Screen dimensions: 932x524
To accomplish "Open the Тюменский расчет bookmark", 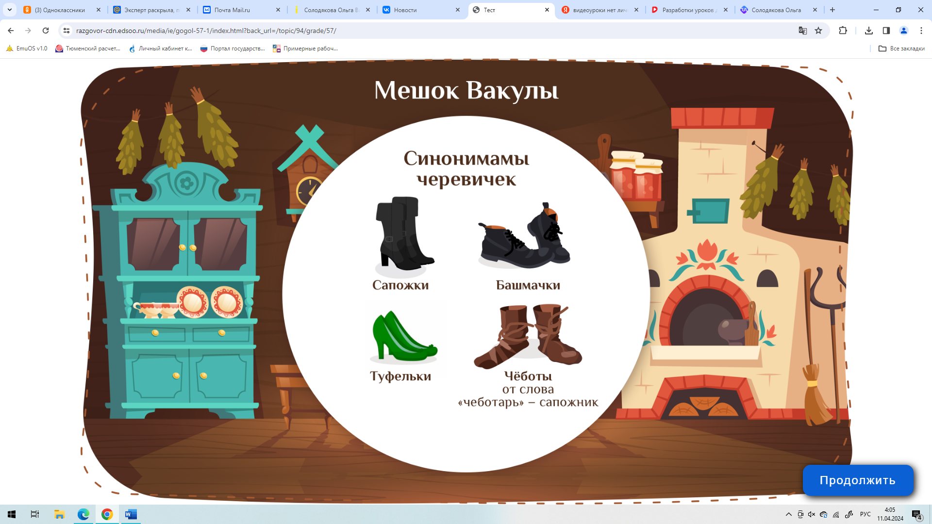I will pyautogui.click(x=88, y=49).
